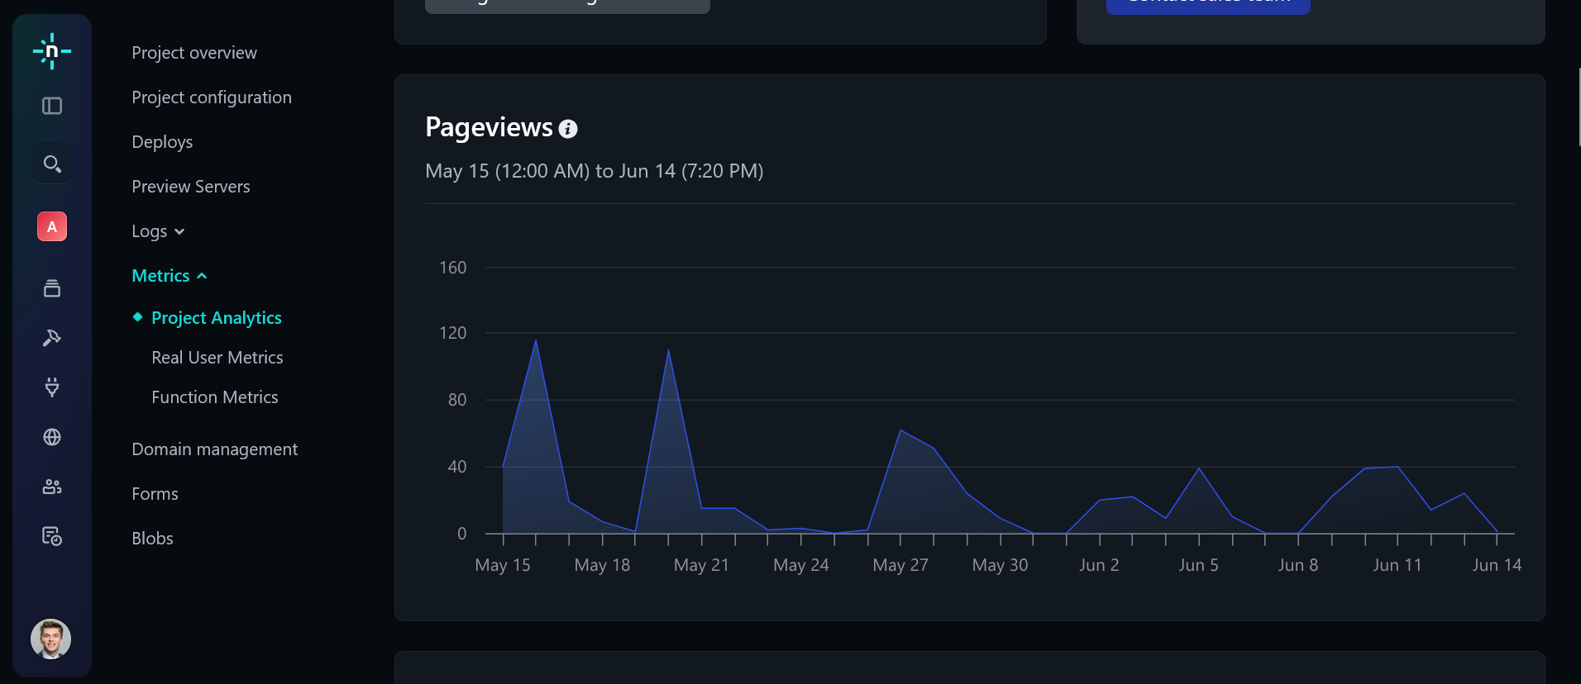
Task: Click the Pageviews info icon
Action: click(x=568, y=129)
